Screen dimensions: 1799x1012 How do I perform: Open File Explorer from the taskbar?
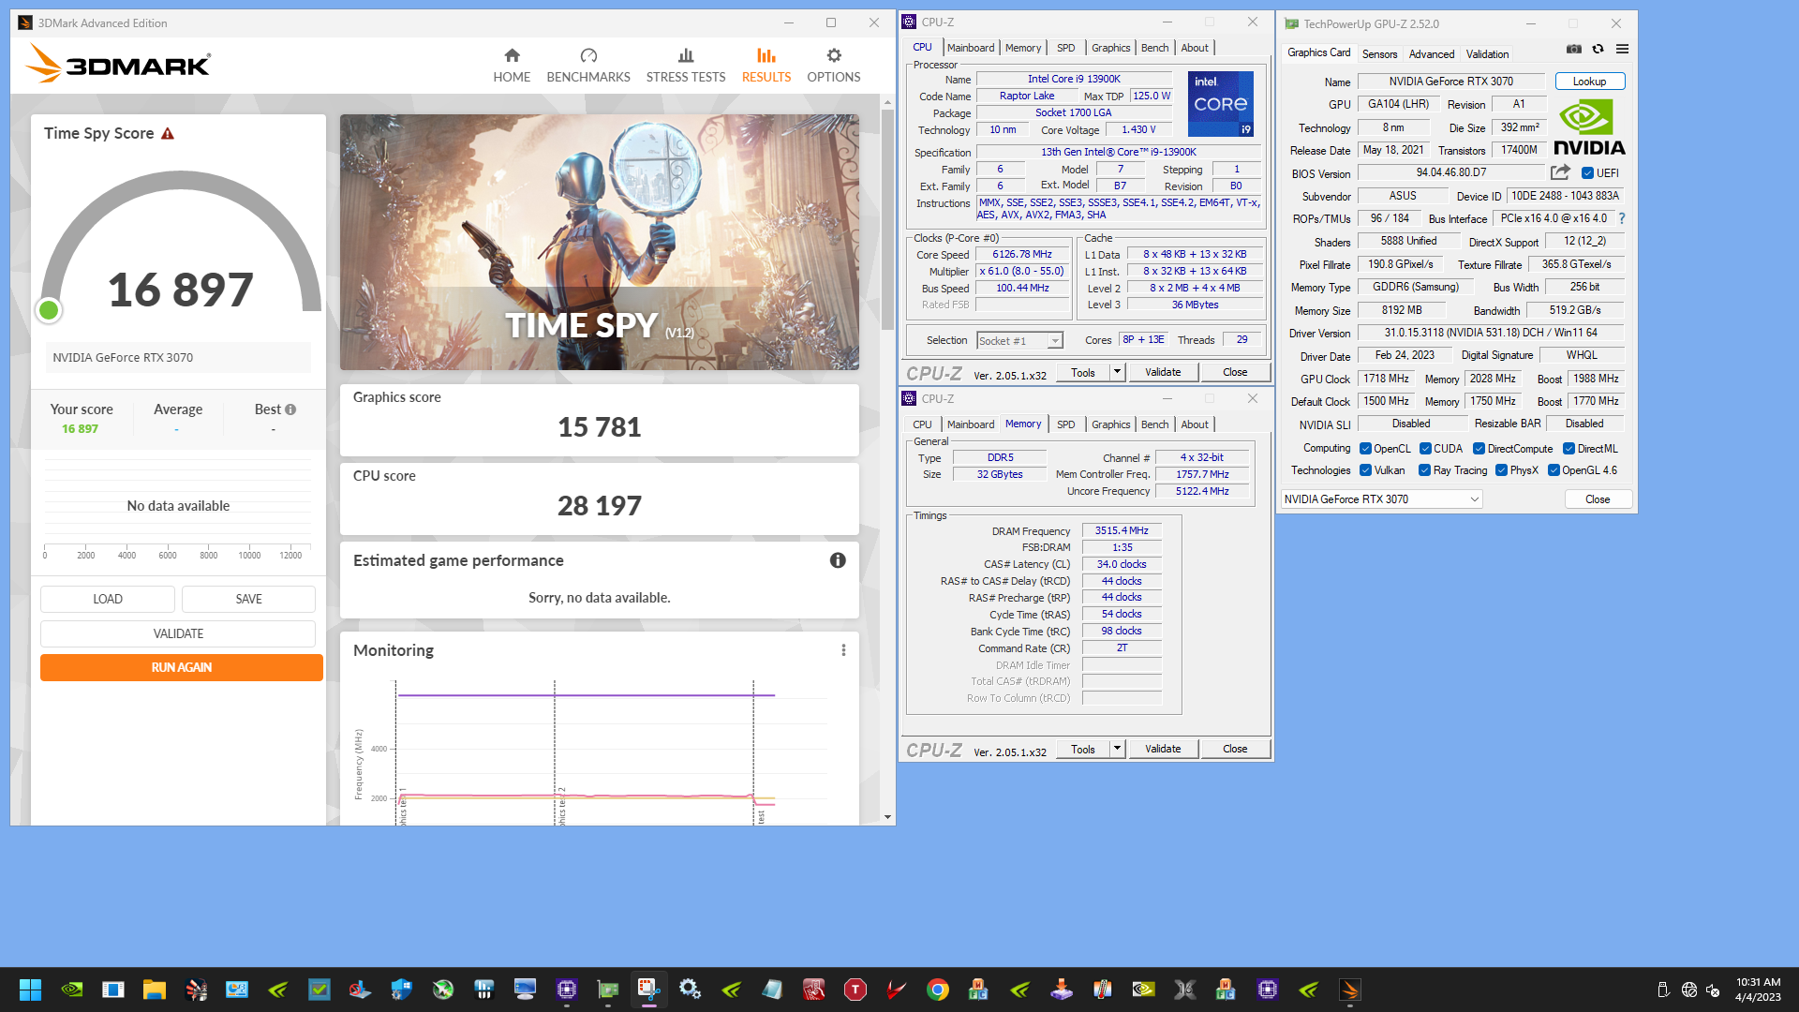(x=155, y=990)
